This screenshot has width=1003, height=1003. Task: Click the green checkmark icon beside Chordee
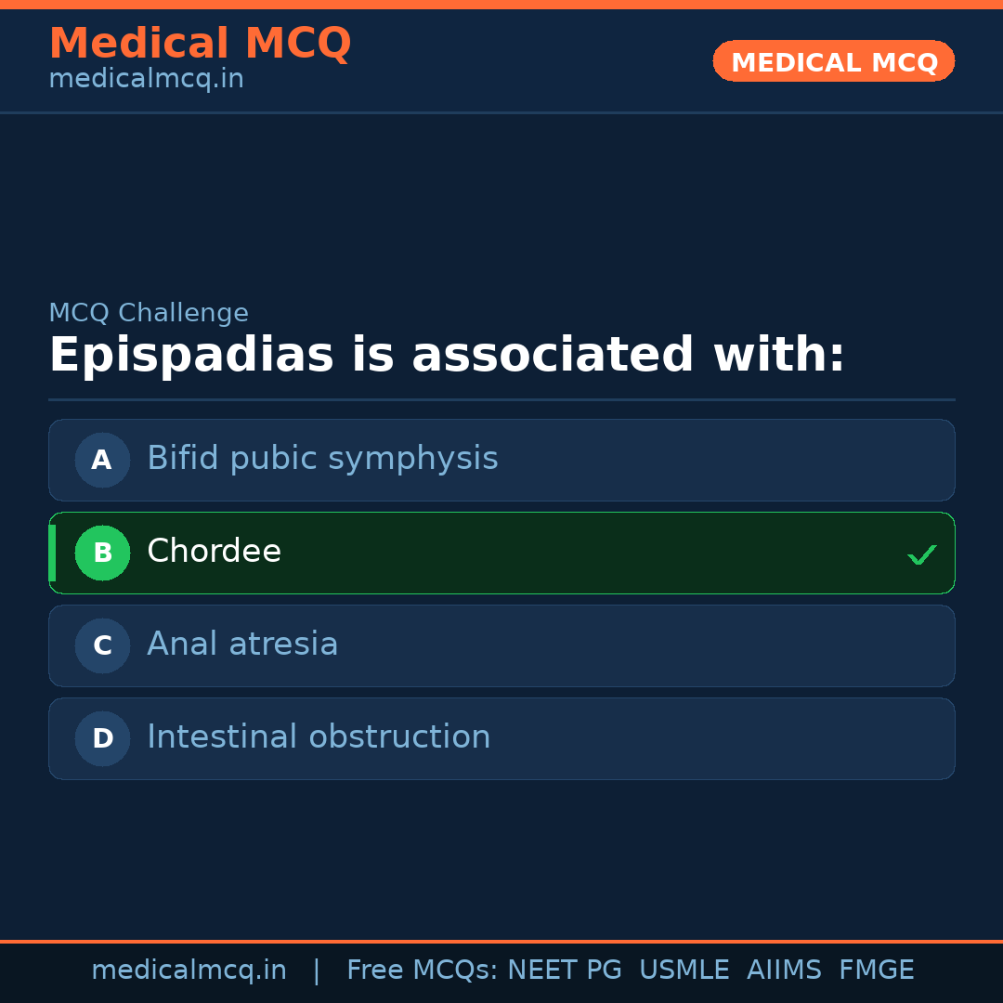(x=921, y=554)
